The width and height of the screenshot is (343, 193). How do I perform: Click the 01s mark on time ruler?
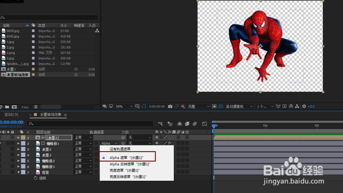tap(265, 125)
